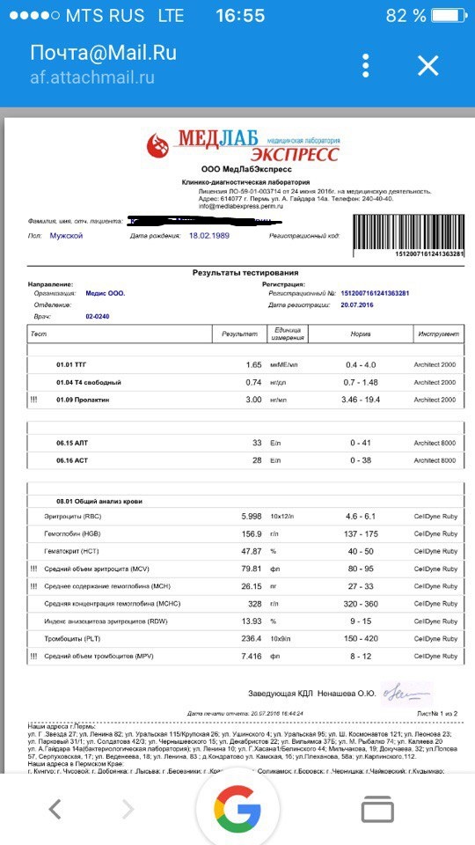The height and width of the screenshot is (845, 475).
Task: Tap the !!! flag on the MPV row
Action: tap(34, 657)
